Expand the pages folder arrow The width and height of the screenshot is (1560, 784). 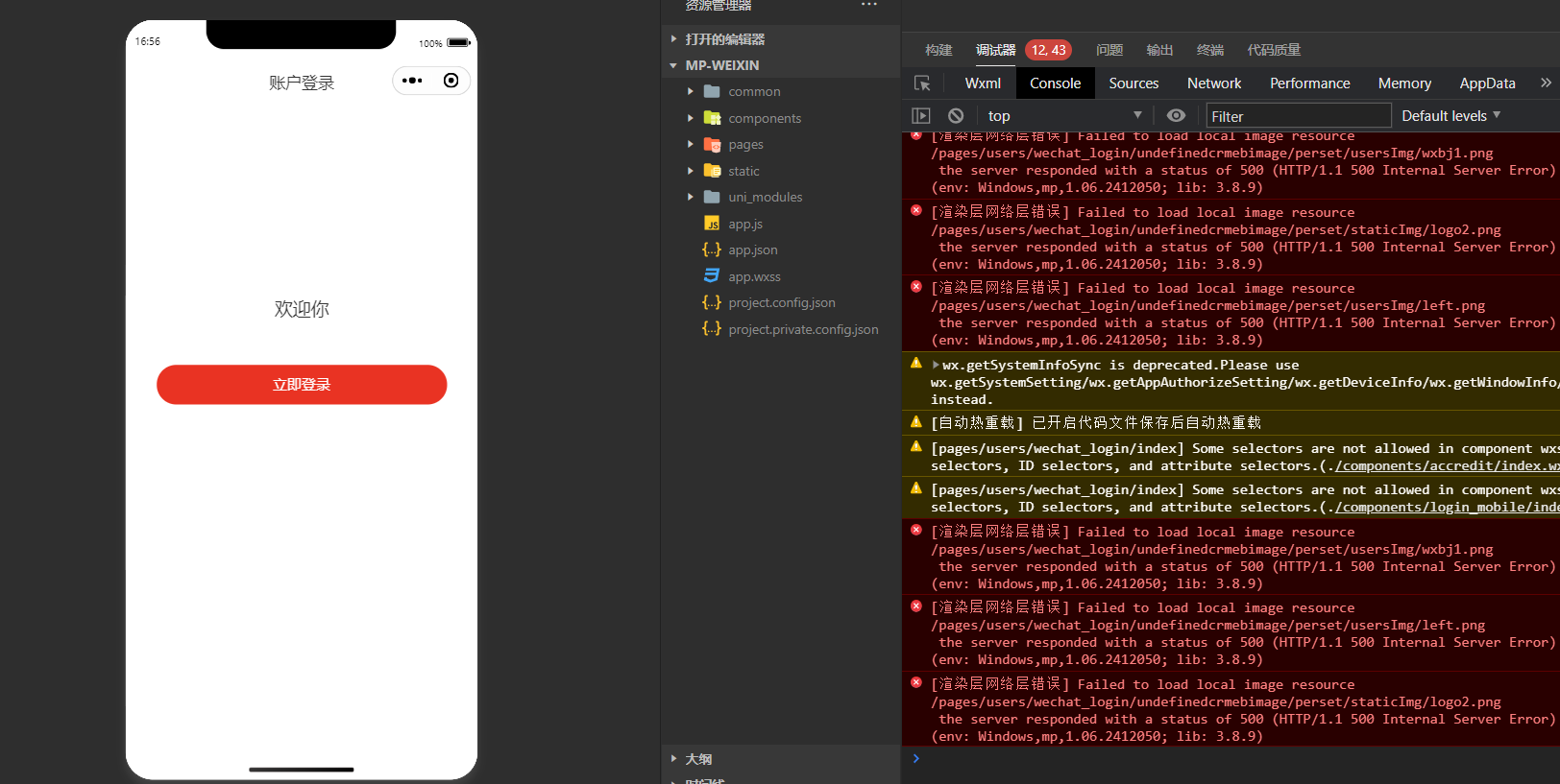(x=690, y=144)
